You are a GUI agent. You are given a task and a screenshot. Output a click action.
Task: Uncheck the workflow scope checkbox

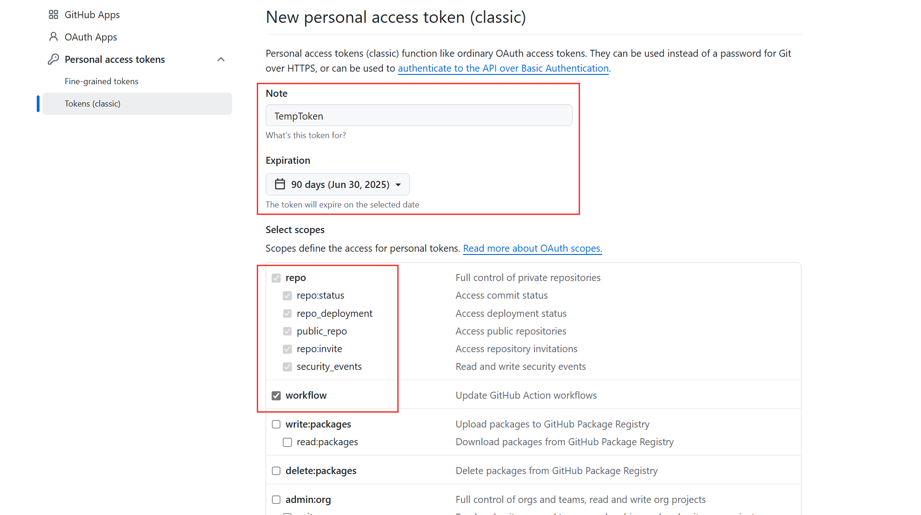click(x=276, y=395)
